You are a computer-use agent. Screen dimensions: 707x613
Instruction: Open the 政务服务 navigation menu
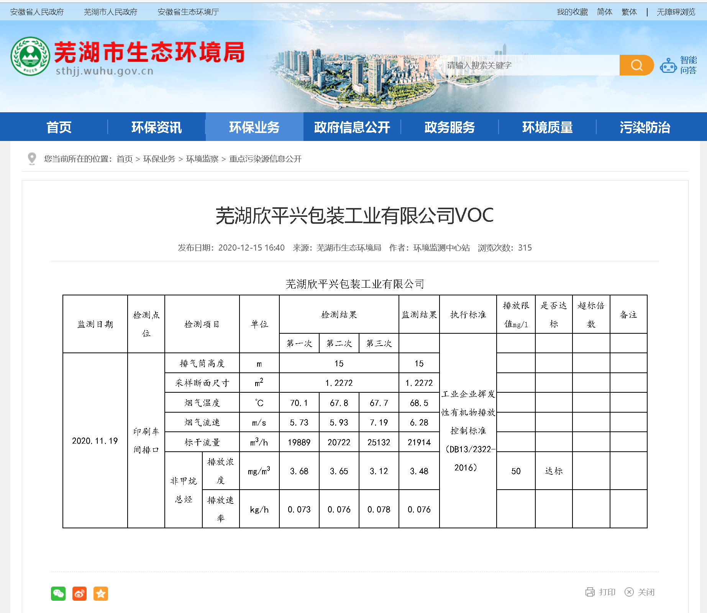[449, 127]
